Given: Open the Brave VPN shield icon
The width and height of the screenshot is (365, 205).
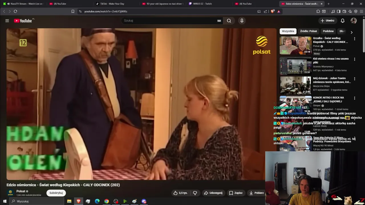Looking at the screenshot, I should 356,11.
